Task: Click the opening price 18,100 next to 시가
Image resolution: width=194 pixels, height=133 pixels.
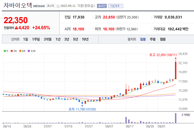Action: point(78,29)
